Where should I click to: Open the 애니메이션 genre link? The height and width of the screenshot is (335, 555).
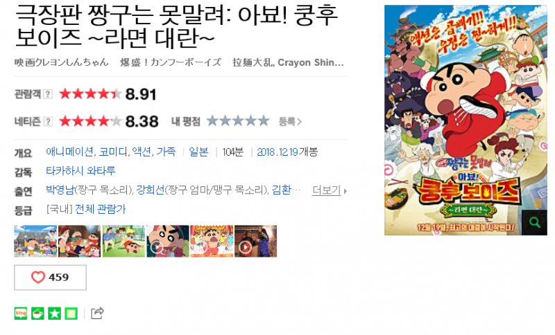69,152
